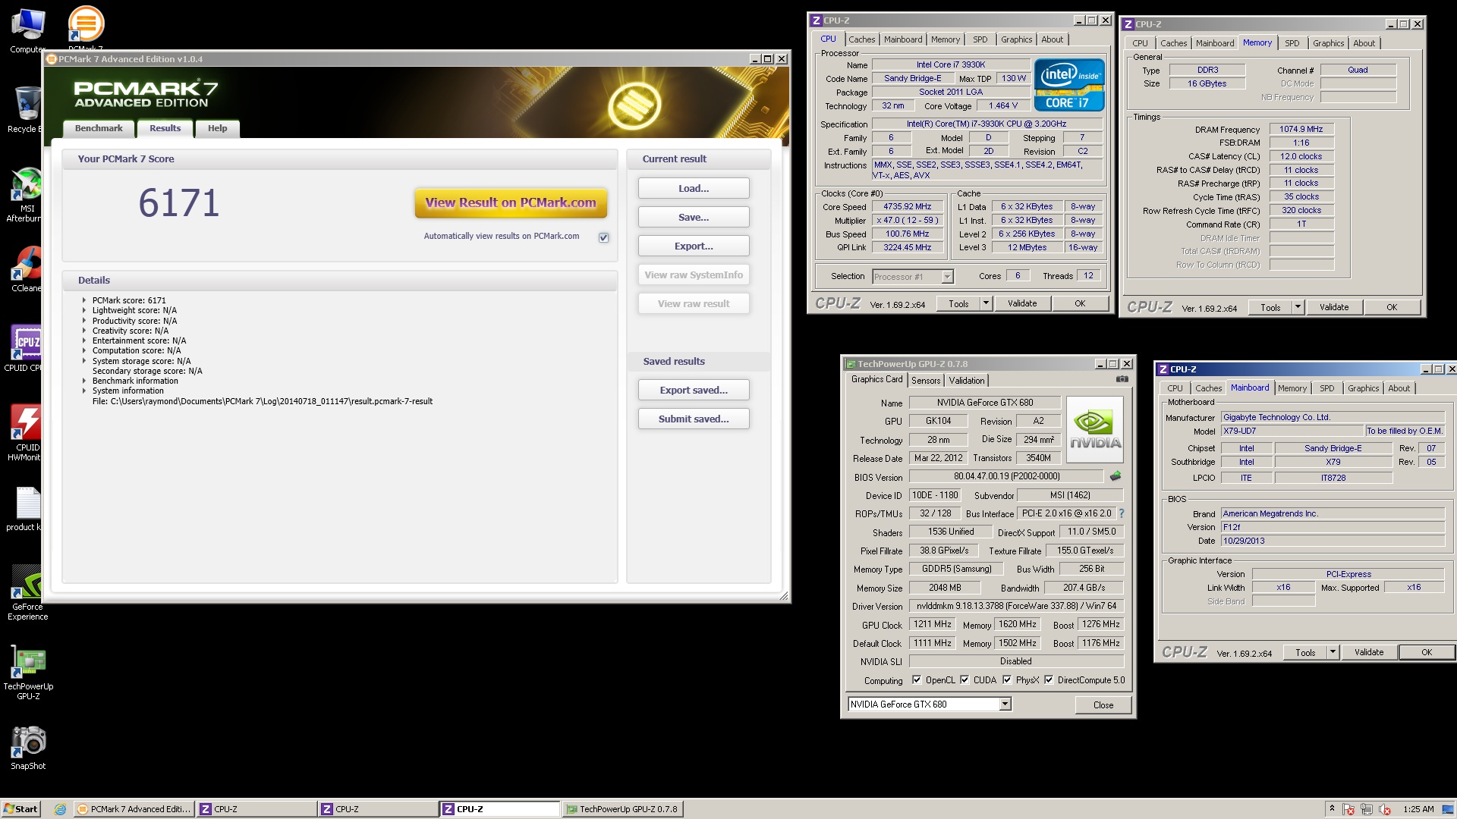Screen dimensions: 1457x819
Task: Switch to the Benchmark tab in PCMark 7
Action: pyautogui.click(x=99, y=128)
